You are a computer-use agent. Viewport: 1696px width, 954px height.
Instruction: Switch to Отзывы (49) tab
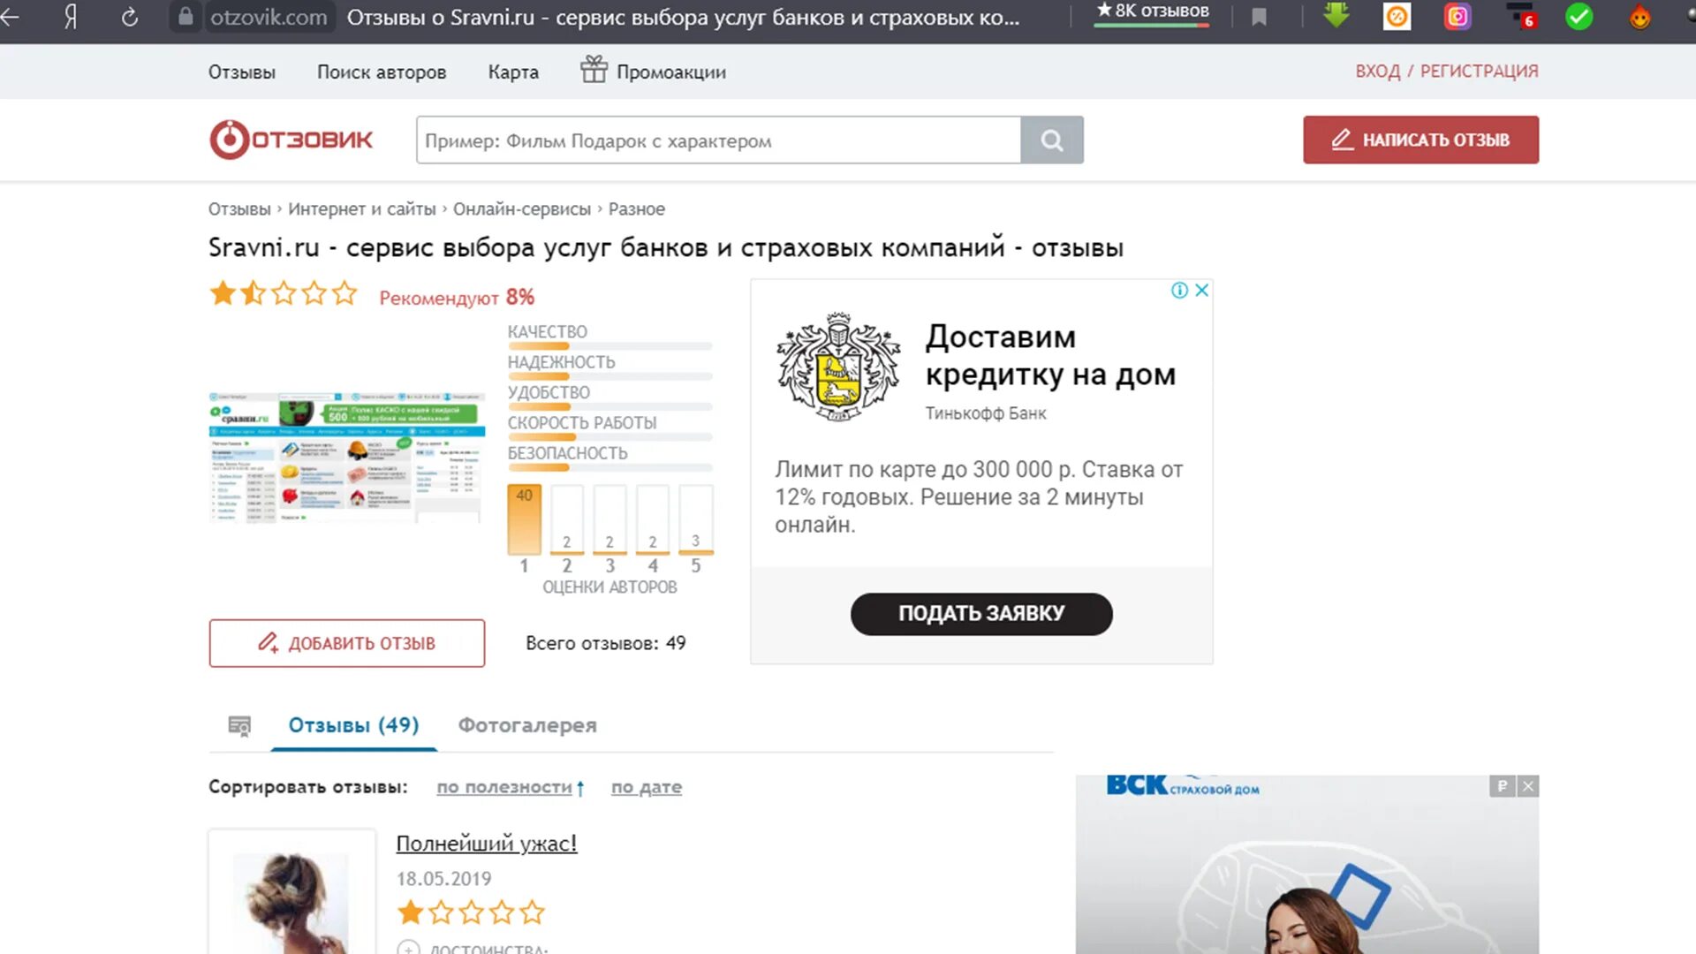(353, 726)
